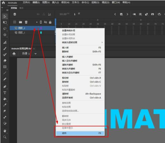Select the Hand tool
The image size is (165, 143).
(5, 131)
